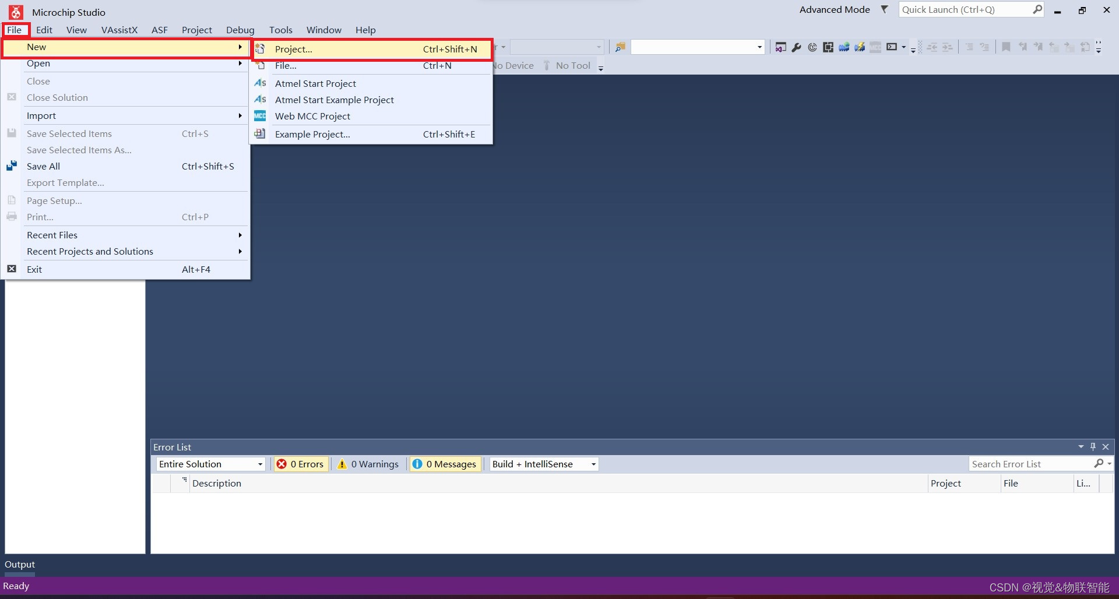
Task: Click the Save All disk icon
Action: (x=12, y=166)
